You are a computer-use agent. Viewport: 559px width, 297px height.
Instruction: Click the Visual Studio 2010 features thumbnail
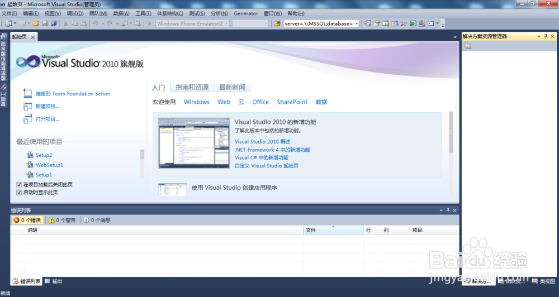pos(194,143)
